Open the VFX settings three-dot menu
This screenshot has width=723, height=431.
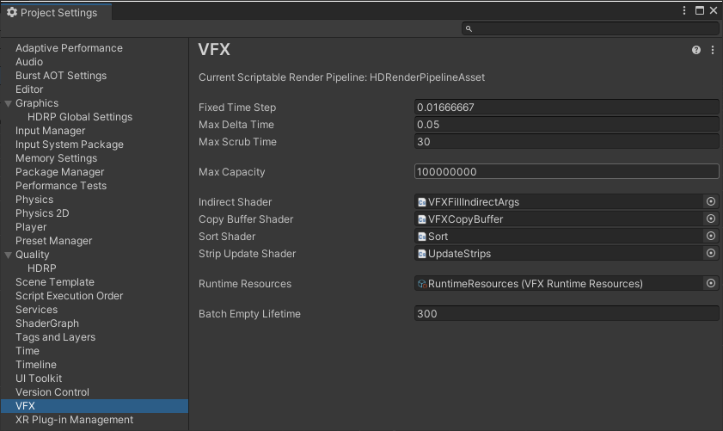(713, 51)
